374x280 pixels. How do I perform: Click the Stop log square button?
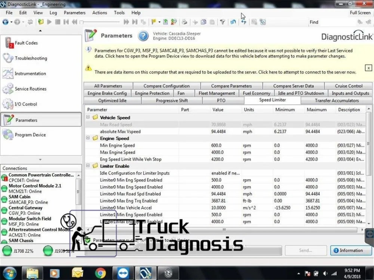(58, 22)
